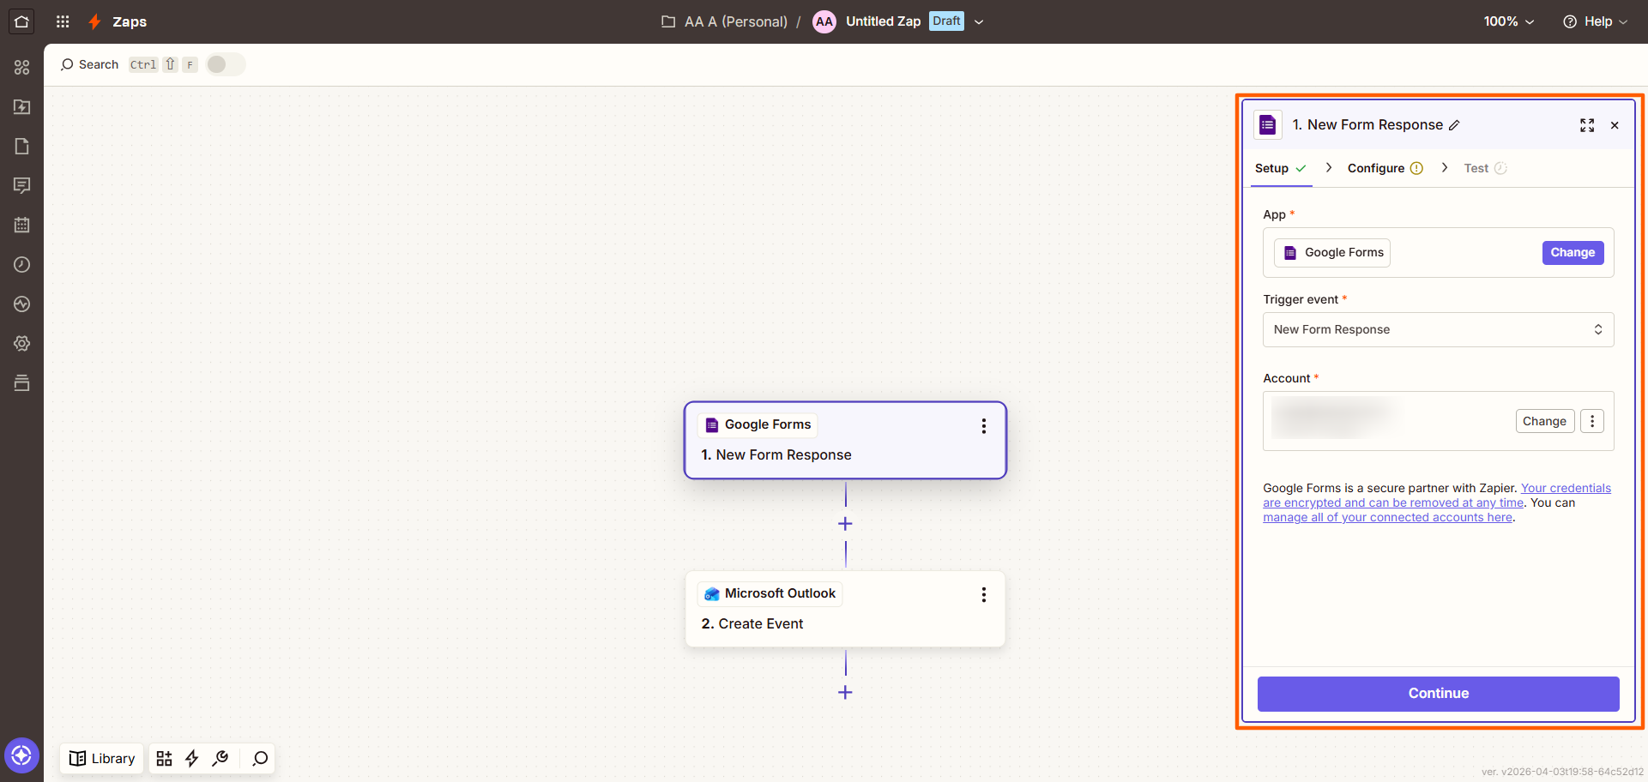Click the magnifier search tool in the bottom toolbar
The height and width of the screenshot is (782, 1648).
260,759
